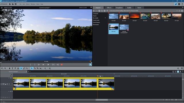Image resolution: width=184 pixels, height=103 pixels.
Task: Switch to the Audio tab
Action: [x=129, y=8]
